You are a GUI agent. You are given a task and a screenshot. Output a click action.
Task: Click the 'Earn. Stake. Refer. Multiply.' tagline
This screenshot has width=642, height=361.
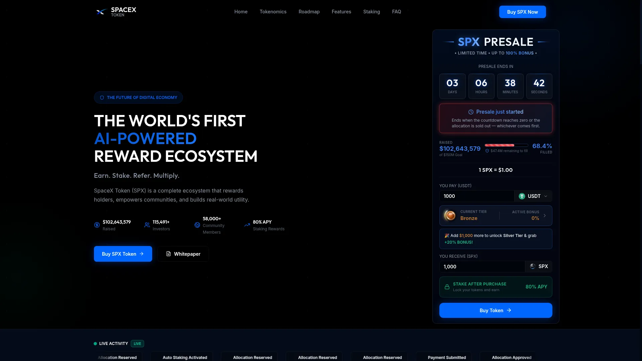136,176
